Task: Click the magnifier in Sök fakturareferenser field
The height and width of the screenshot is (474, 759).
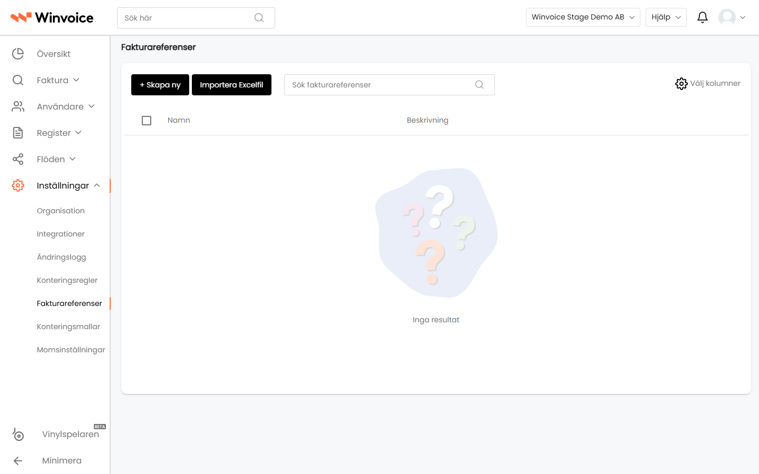Action: pos(479,85)
